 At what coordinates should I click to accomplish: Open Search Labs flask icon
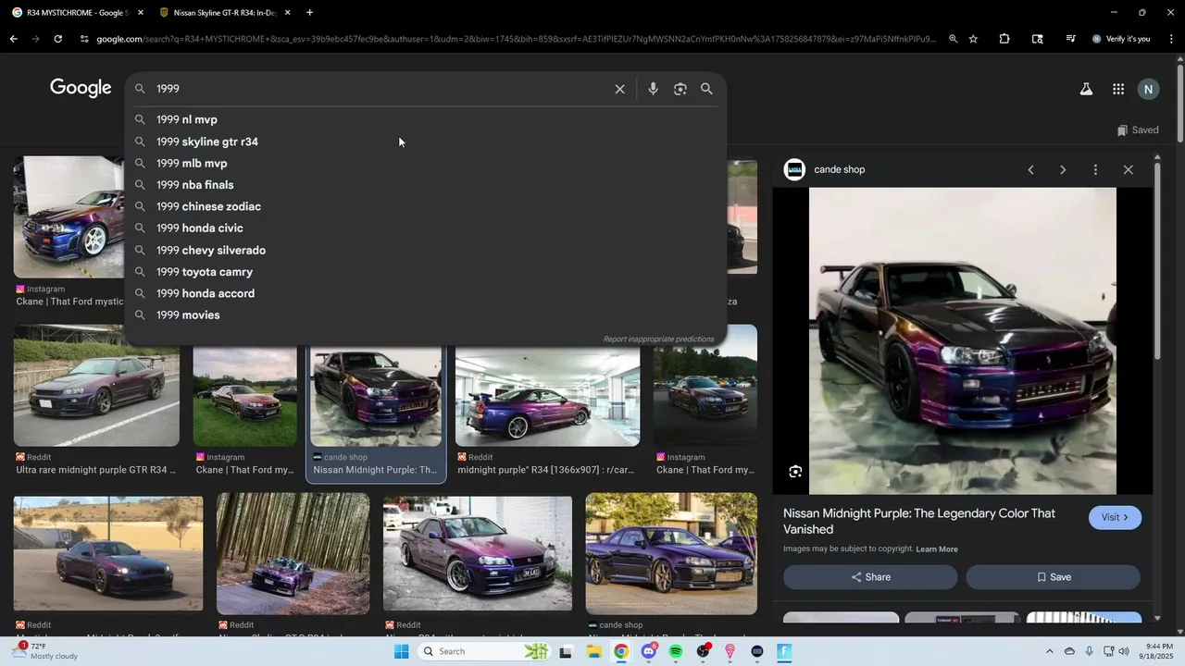click(x=1086, y=89)
